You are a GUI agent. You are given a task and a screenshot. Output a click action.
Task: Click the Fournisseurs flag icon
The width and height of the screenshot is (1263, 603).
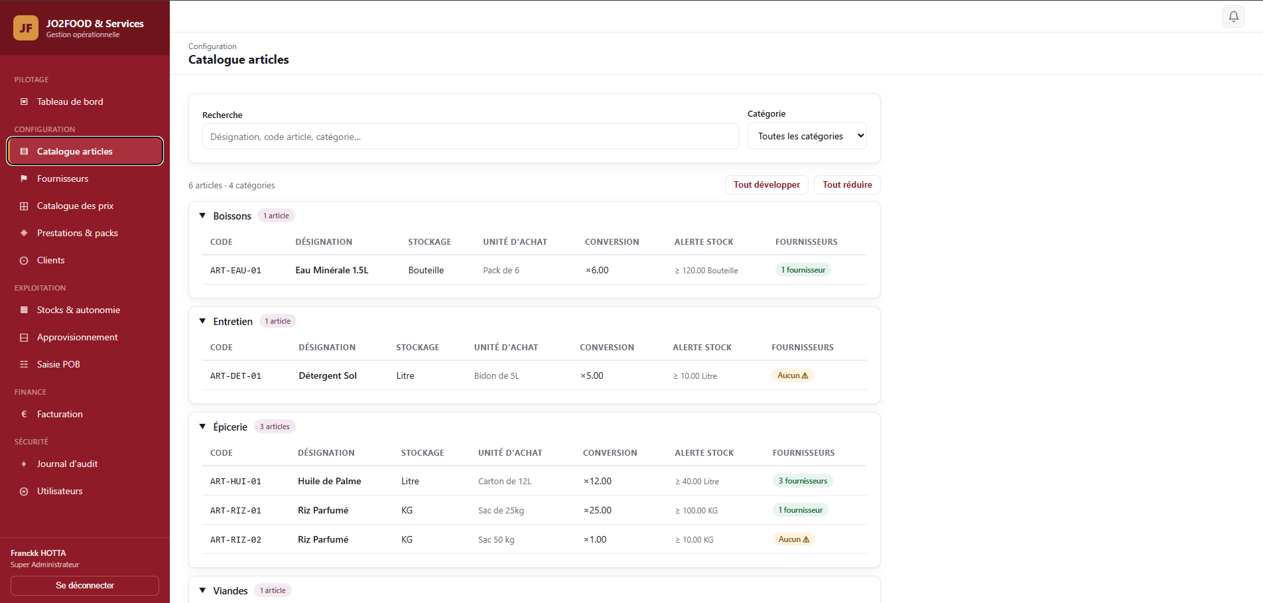(x=24, y=178)
